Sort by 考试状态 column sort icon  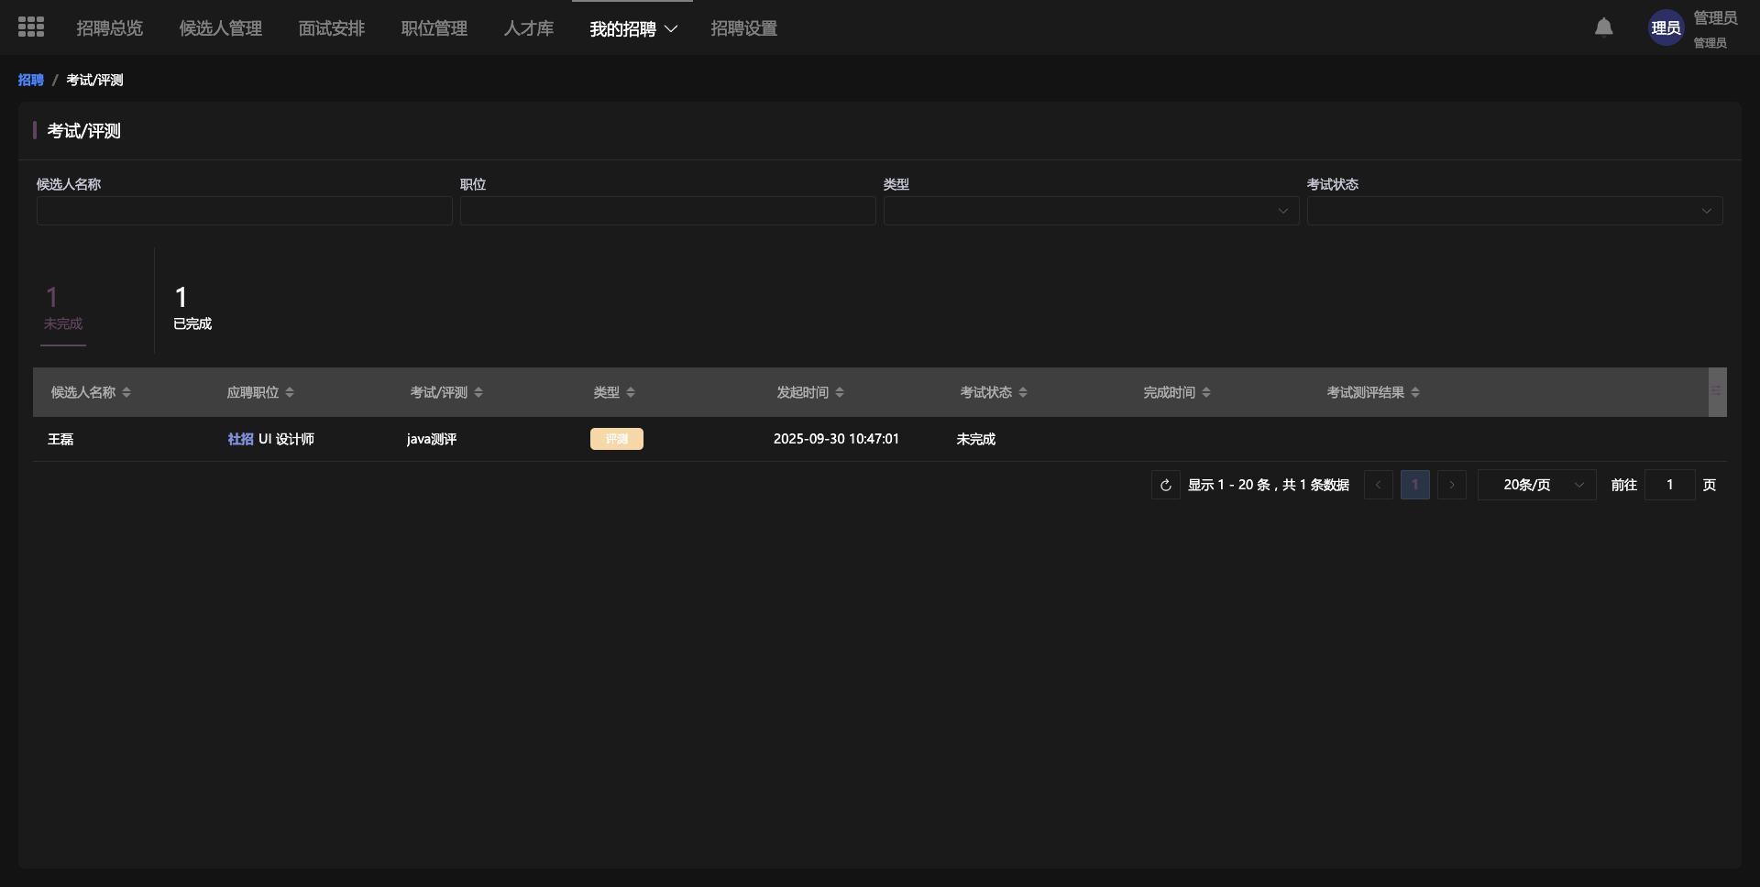1023,392
